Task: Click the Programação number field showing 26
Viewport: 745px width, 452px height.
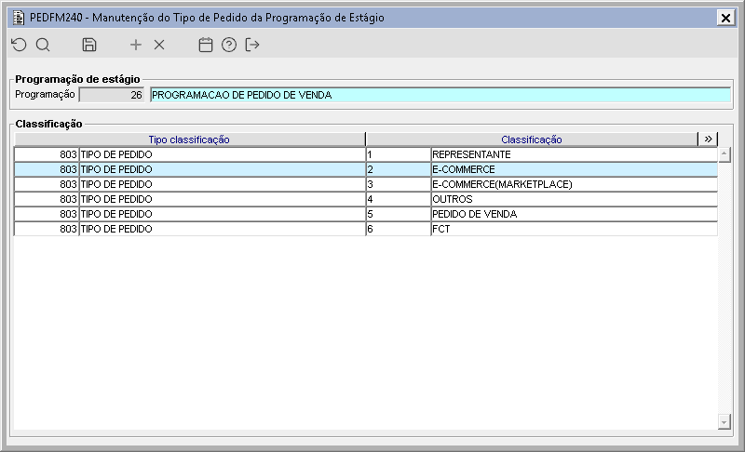Action: click(111, 95)
